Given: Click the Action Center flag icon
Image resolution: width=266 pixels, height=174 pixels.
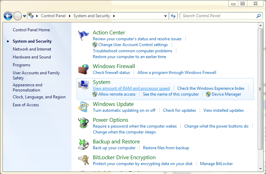Looking at the screenshot, I should 83,36.
